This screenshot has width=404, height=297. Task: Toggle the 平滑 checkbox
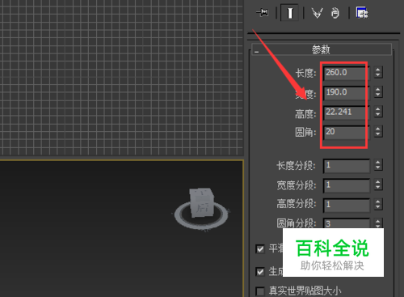coord(260,249)
